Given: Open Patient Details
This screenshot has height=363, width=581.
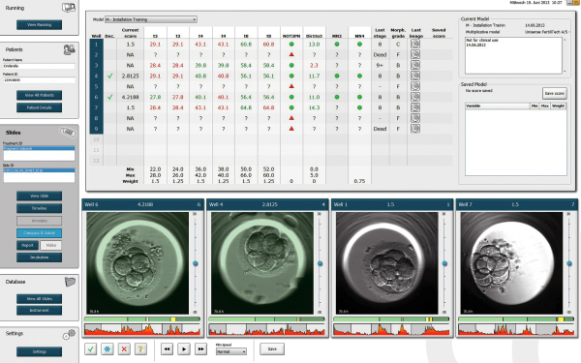Looking at the screenshot, I should point(40,107).
